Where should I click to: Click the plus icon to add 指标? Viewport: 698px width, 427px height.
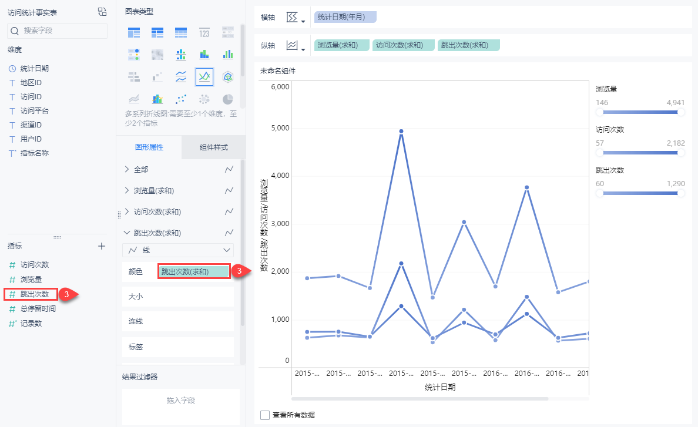(102, 246)
